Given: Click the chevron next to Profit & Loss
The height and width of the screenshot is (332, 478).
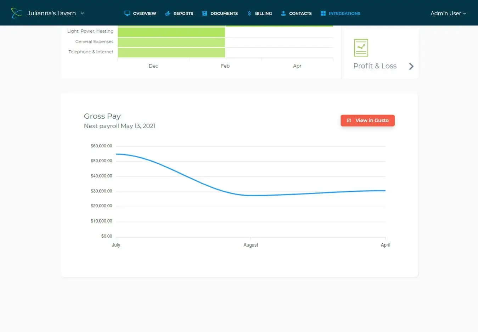Looking at the screenshot, I should [411, 66].
